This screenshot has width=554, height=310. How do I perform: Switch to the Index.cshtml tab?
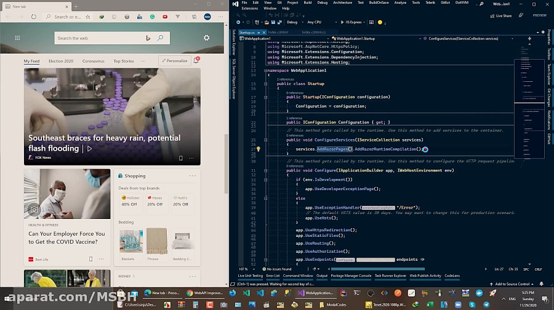point(278,33)
